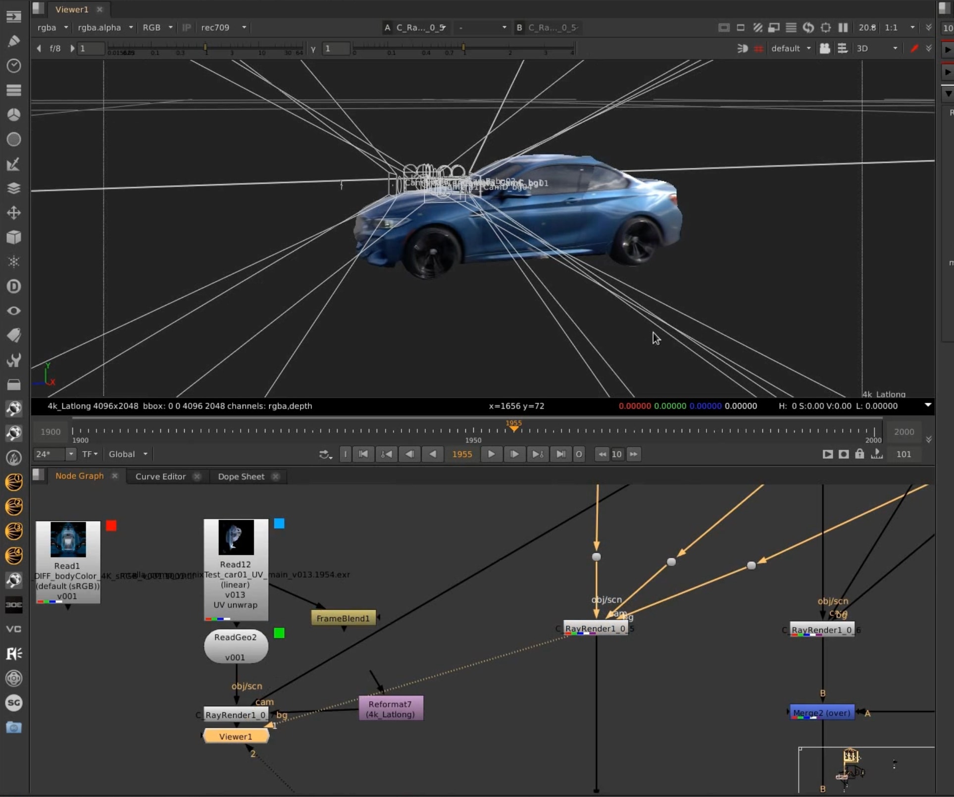Jump to the first frame button
Viewport: 954px width, 797px height.
click(363, 454)
